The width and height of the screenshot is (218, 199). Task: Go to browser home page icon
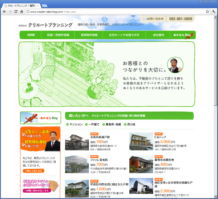pos(22,12)
